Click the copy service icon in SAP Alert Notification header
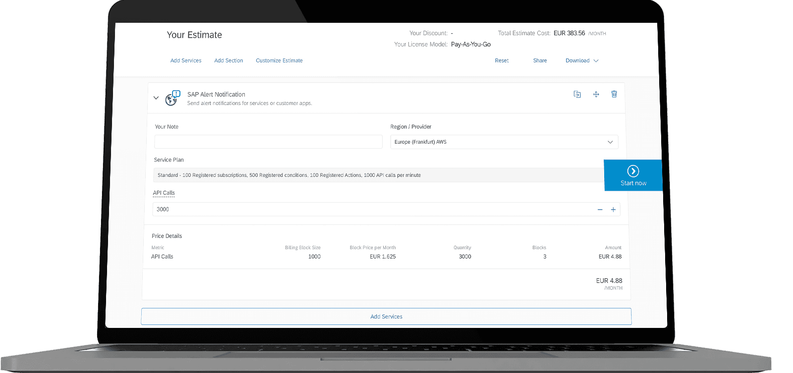Screen dimensions: 793x373 point(577,94)
